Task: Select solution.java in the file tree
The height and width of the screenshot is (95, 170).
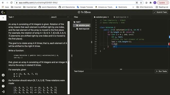Action: pos(82,25)
